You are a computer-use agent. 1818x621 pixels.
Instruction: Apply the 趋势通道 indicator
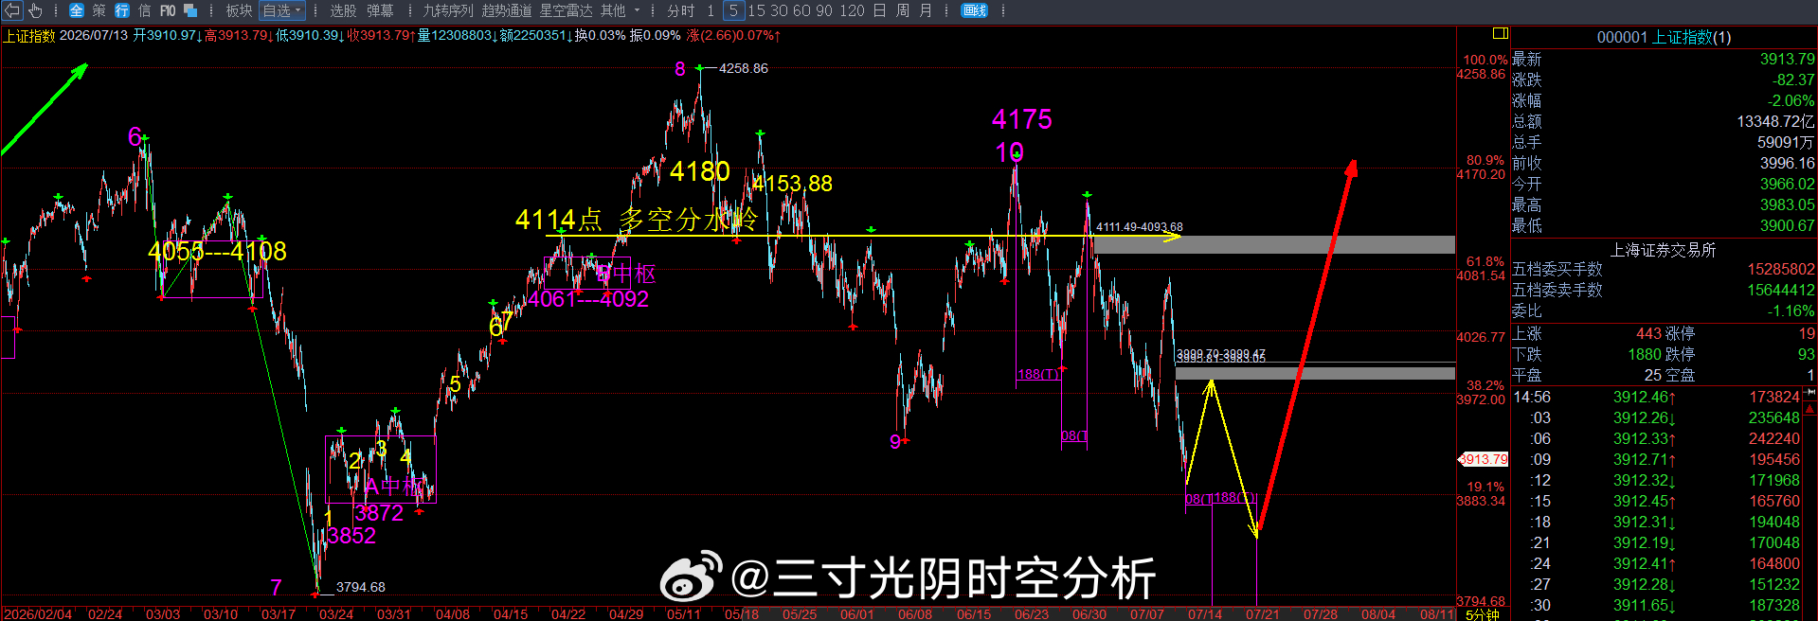(x=507, y=10)
